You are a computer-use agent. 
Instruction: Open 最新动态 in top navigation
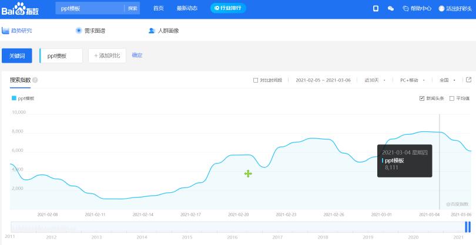(187, 8)
